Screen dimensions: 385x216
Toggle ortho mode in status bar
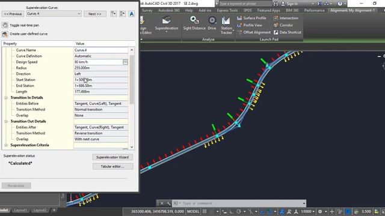click(231, 211)
